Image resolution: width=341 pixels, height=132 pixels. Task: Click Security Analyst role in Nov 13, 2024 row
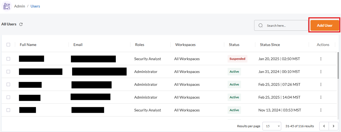pyautogui.click(x=148, y=110)
